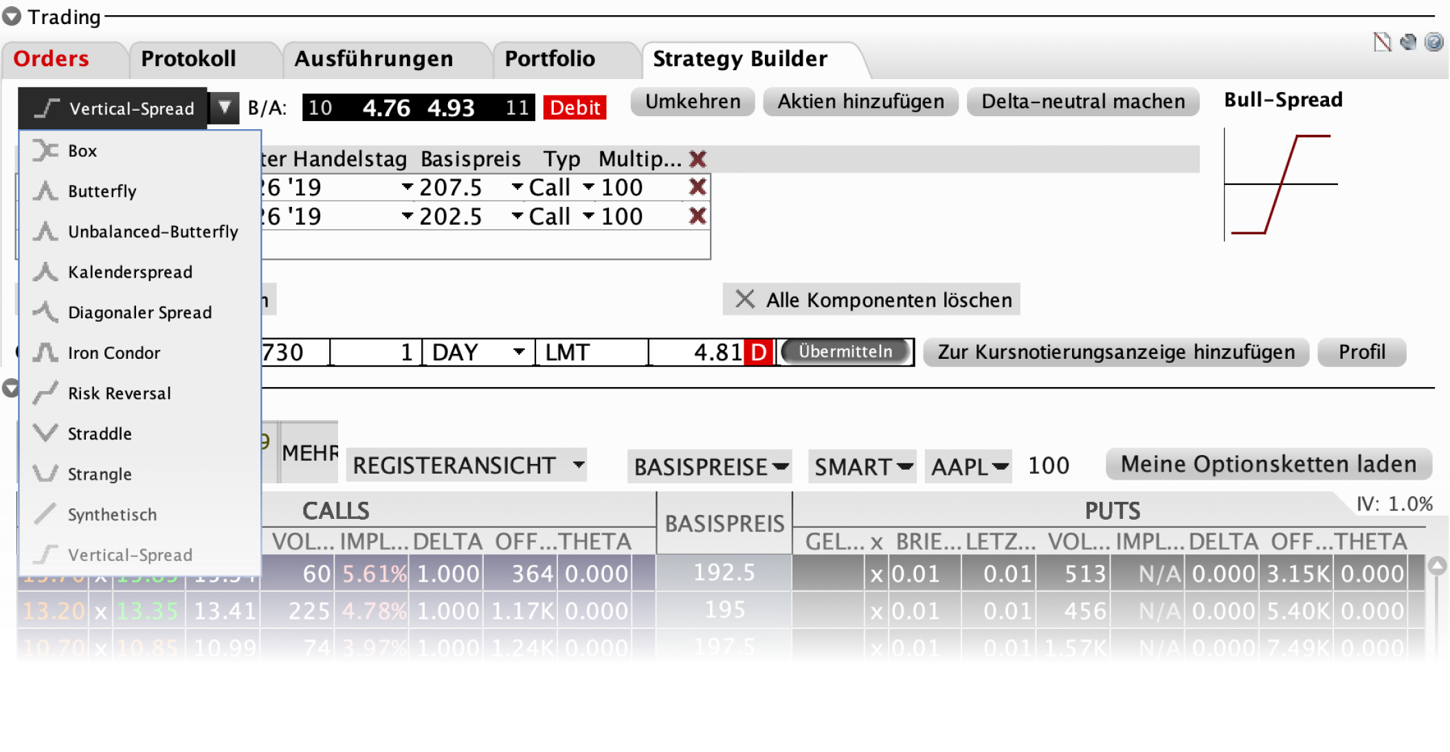Select Box strategy from the list
Image resolution: width=1450 pixels, height=752 pixels.
coord(140,151)
